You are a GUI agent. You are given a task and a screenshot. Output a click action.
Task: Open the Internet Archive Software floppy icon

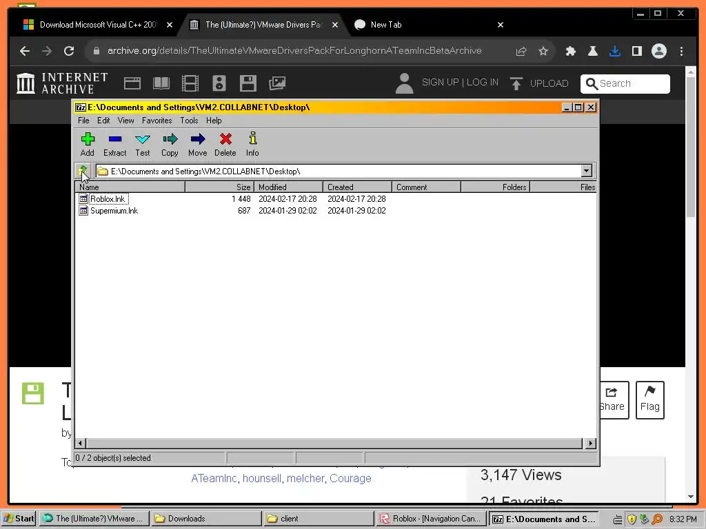[x=248, y=83]
